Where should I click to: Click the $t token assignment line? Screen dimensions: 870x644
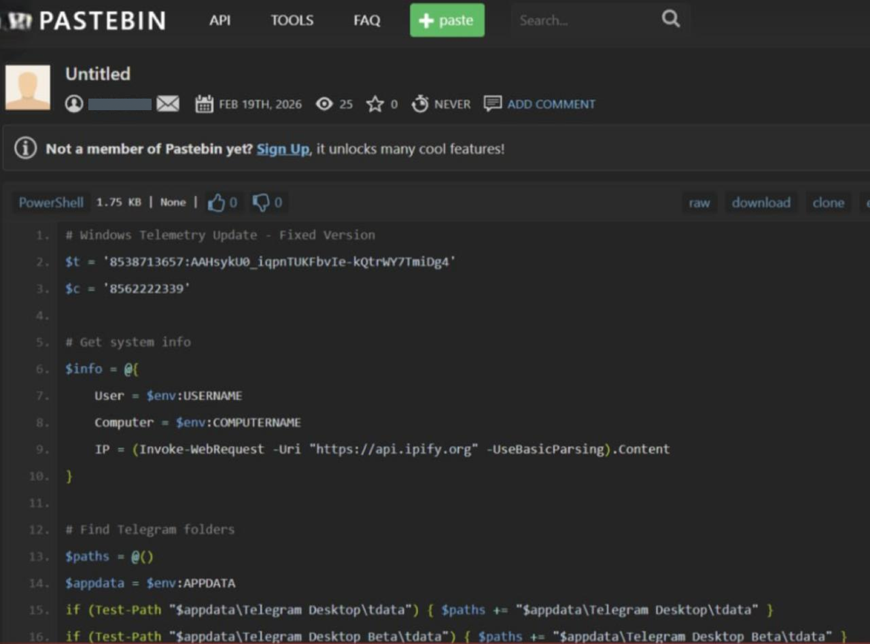(x=260, y=261)
